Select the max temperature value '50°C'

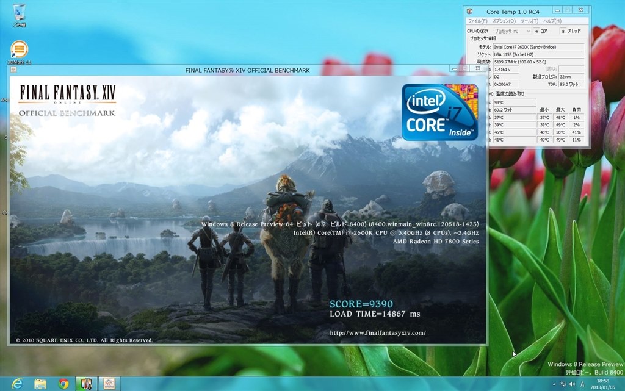point(560,132)
